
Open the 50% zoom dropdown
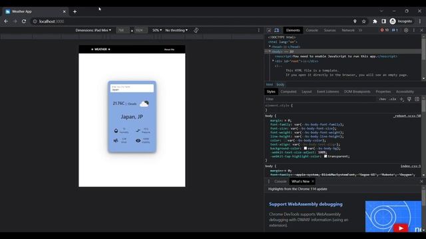point(157,31)
